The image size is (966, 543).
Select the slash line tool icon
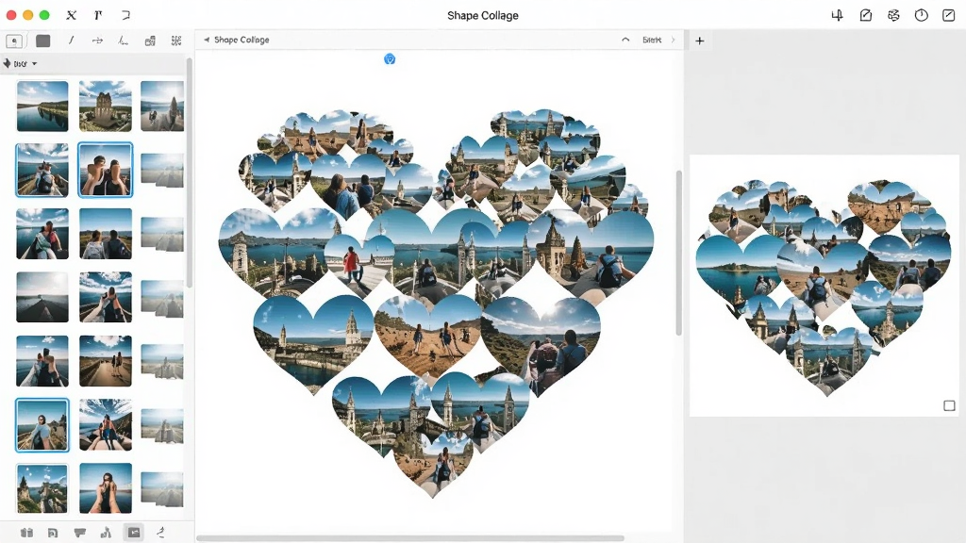coord(71,40)
